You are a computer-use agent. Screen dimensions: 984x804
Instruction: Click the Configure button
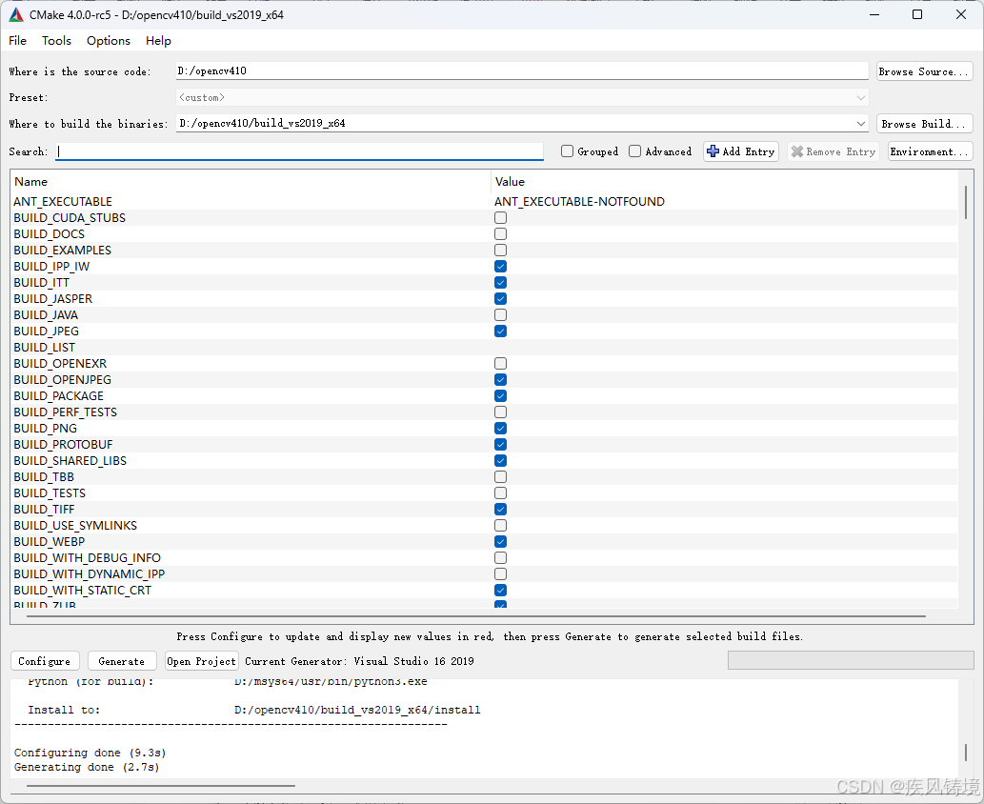pyautogui.click(x=45, y=661)
